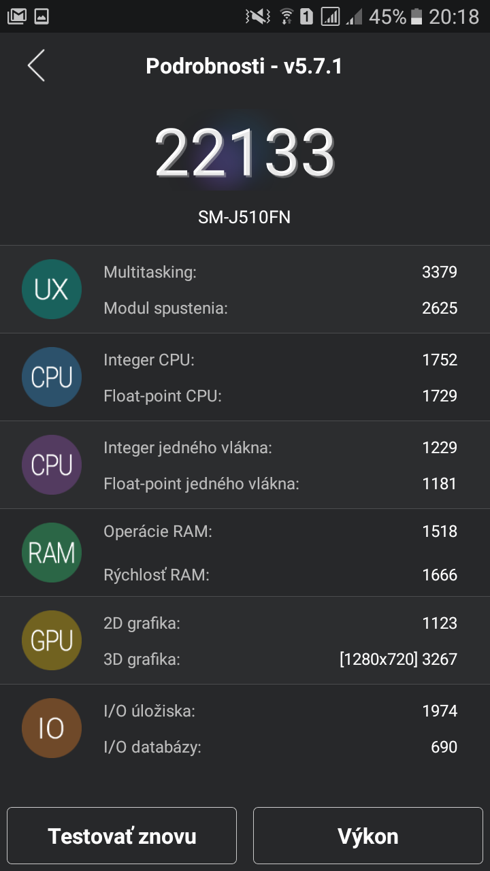The height and width of the screenshot is (871, 490).
Task: Select the brown IO category icon
Action: [x=52, y=728]
